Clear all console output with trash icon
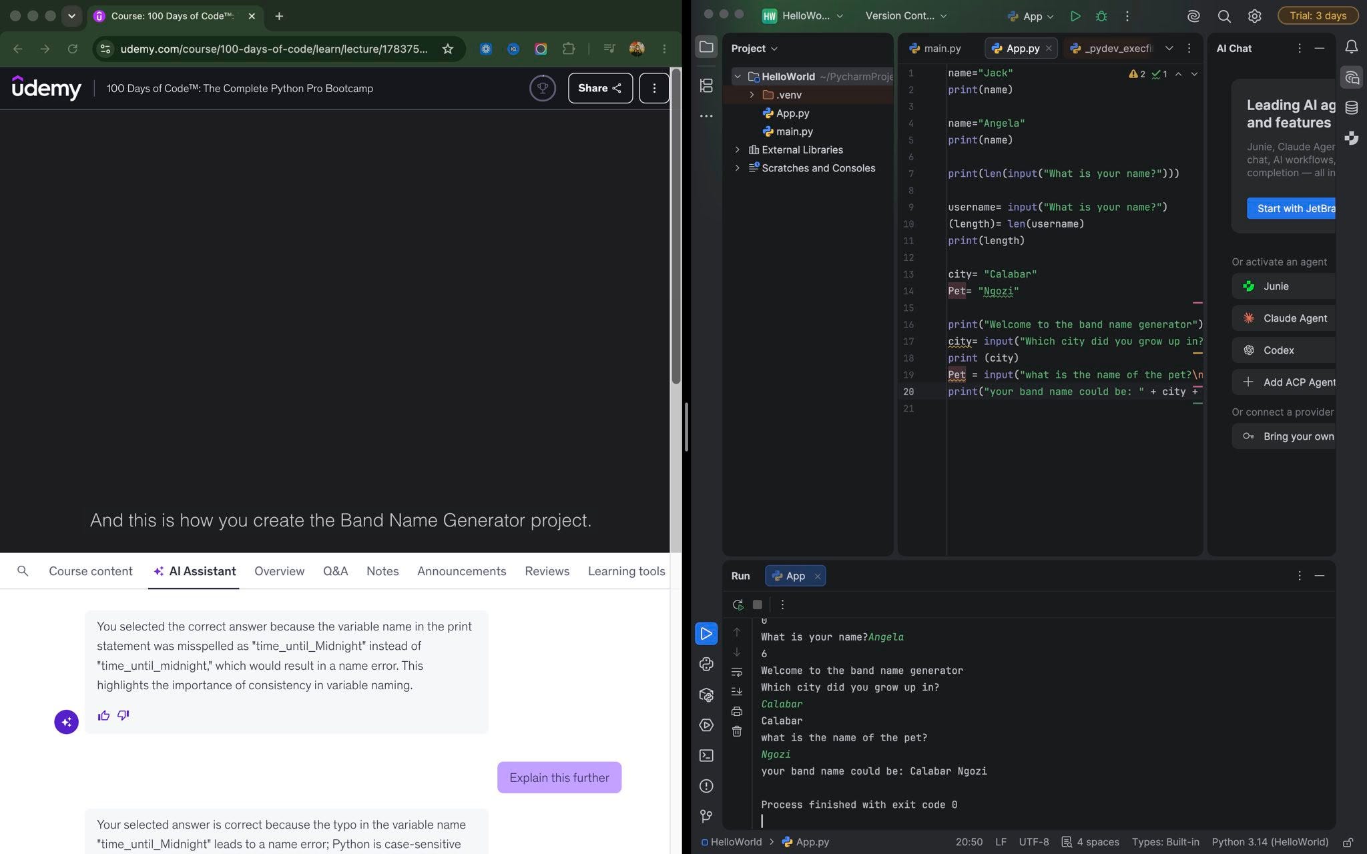The width and height of the screenshot is (1367, 854). pos(737,731)
